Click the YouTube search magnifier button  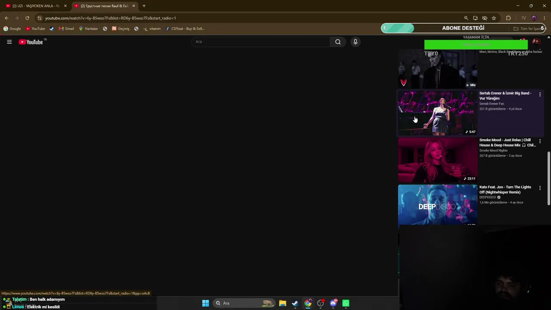point(338,42)
